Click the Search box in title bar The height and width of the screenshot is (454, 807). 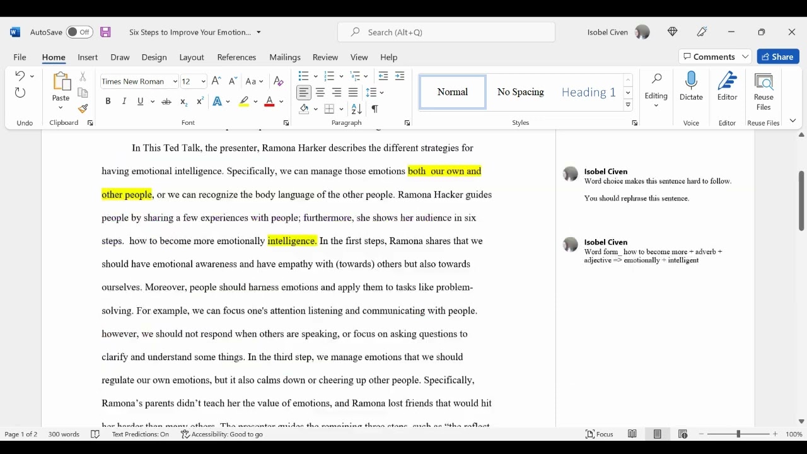[446, 32]
